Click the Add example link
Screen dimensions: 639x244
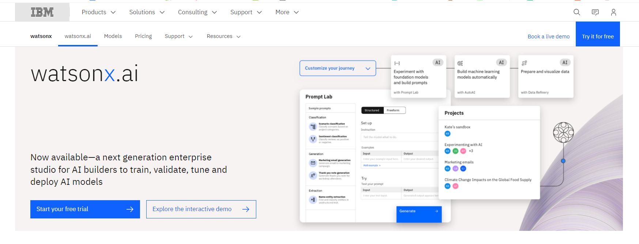click(372, 165)
